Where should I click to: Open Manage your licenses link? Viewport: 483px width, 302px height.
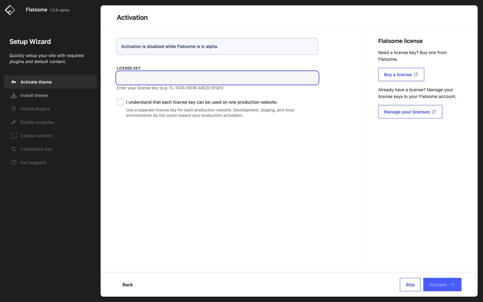pyautogui.click(x=410, y=112)
